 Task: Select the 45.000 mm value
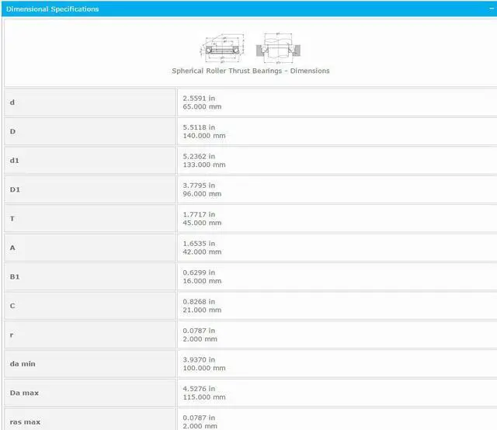coord(202,223)
